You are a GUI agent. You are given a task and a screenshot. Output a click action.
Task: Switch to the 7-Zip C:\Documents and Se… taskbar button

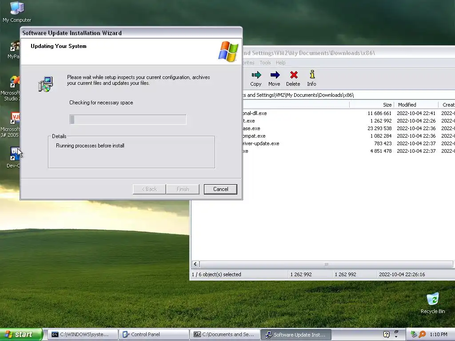tap(225, 334)
